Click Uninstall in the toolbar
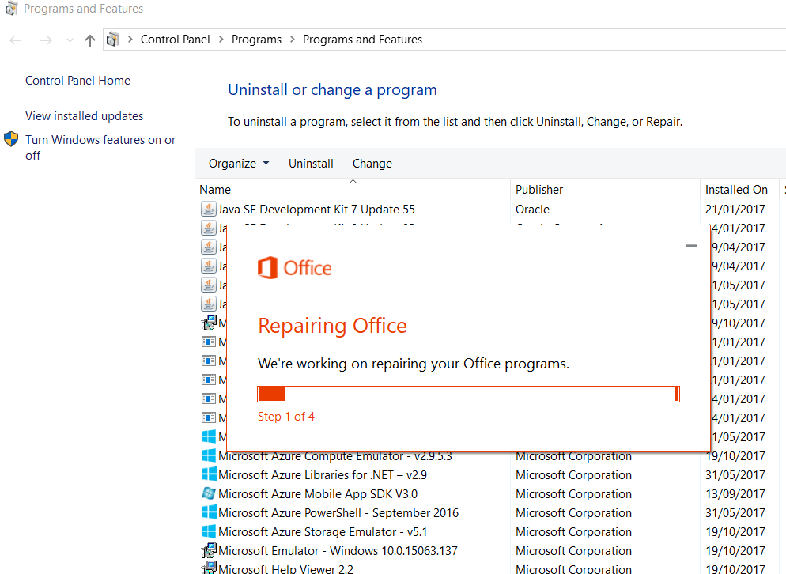 coord(311,164)
